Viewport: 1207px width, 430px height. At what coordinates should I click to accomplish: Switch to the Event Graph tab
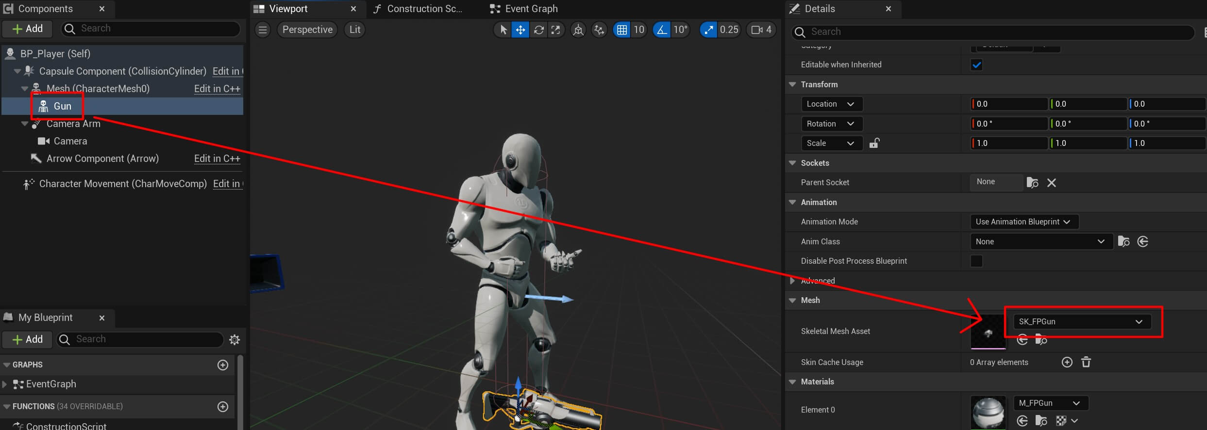coord(531,9)
